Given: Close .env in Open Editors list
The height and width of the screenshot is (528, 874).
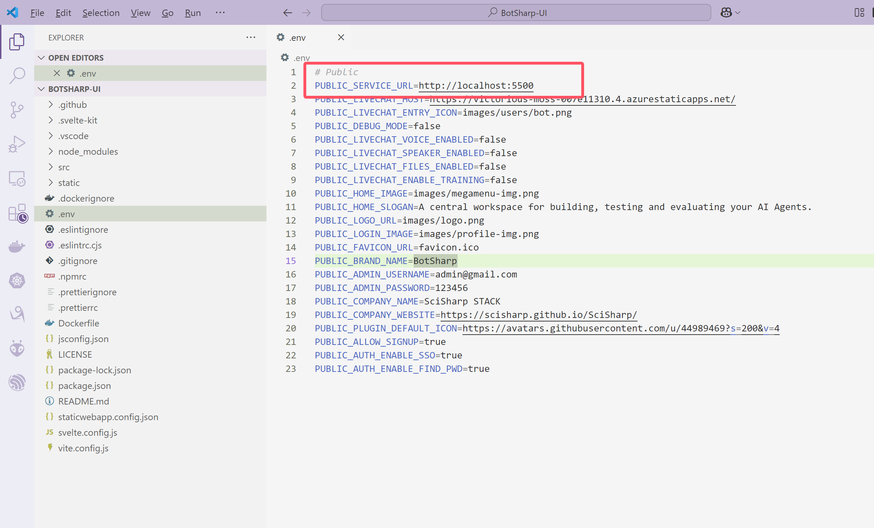Looking at the screenshot, I should pos(56,73).
